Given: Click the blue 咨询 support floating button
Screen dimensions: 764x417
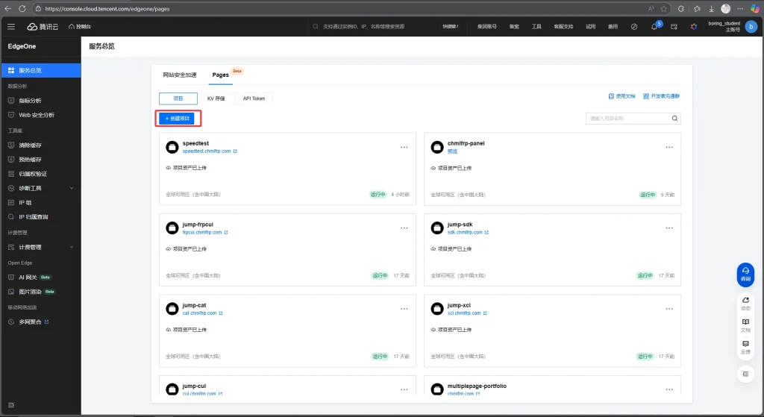Looking at the screenshot, I should [745, 275].
